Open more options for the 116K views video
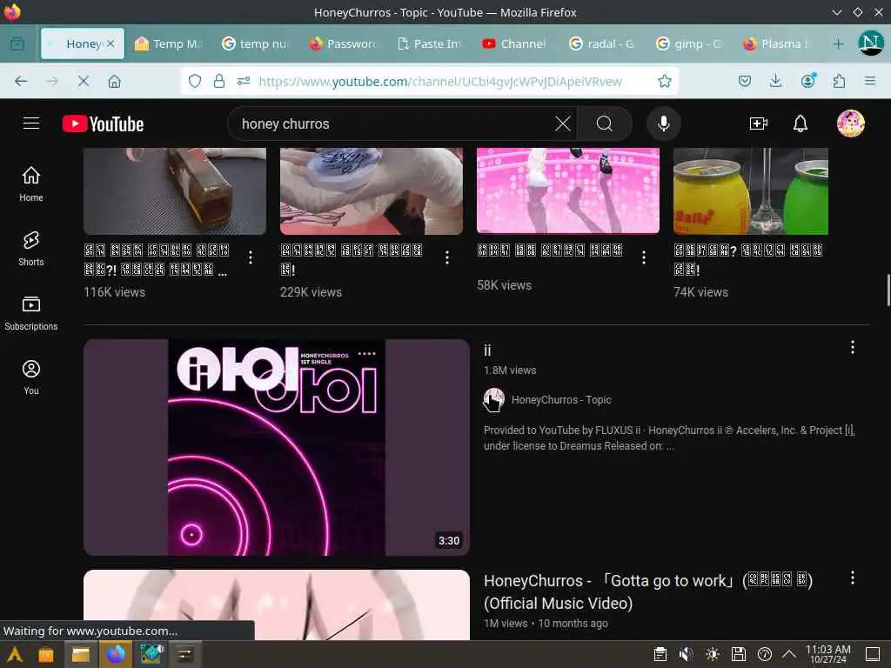This screenshot has width=891, height=668. coord(251,257)
